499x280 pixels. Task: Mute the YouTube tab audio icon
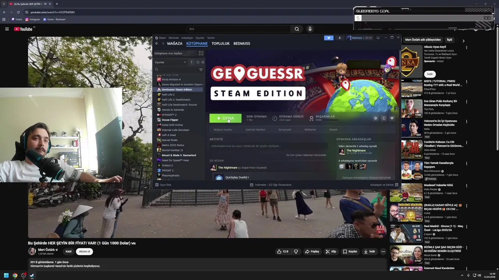click(x=45, y=4)
